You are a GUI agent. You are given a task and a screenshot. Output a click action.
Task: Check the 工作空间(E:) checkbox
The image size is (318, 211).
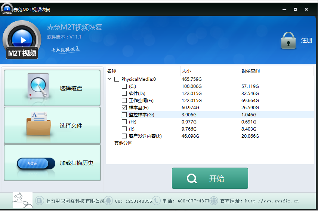[124, 101]
